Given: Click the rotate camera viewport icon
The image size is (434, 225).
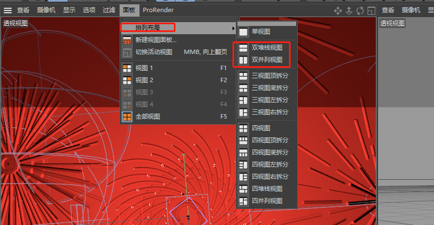Looking at the screenshot, I should 360,11.
